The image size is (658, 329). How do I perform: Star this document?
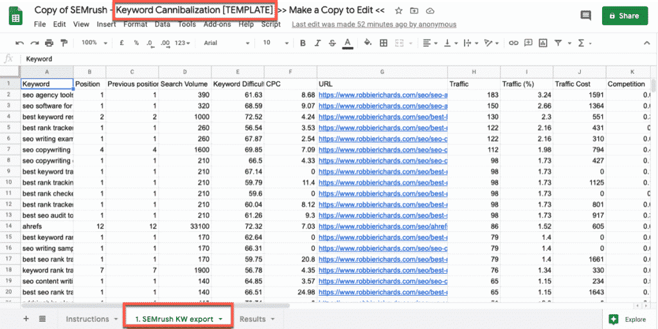pyautogui.click(x=398, y=11)
